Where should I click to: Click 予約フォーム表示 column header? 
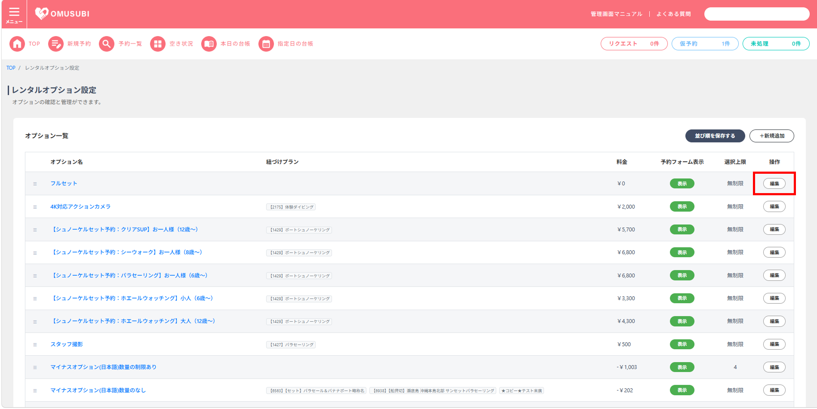(682, 162)
